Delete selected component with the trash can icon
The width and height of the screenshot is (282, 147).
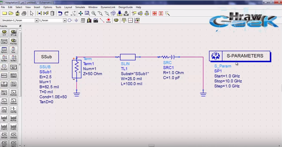point(52,13)
